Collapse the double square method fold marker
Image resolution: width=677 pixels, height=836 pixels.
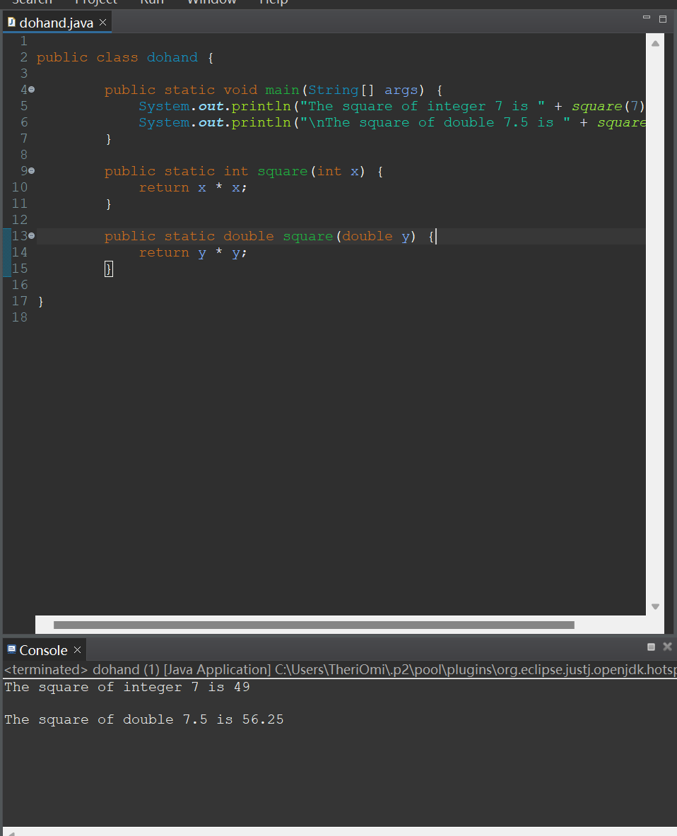(x=32, y=235)
